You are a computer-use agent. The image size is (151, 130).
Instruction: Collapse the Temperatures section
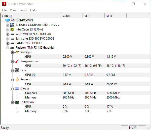tap(12, 61)
